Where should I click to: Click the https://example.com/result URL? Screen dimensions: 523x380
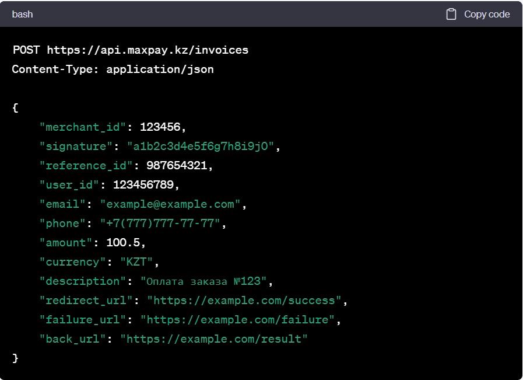[x=214, y=339]
